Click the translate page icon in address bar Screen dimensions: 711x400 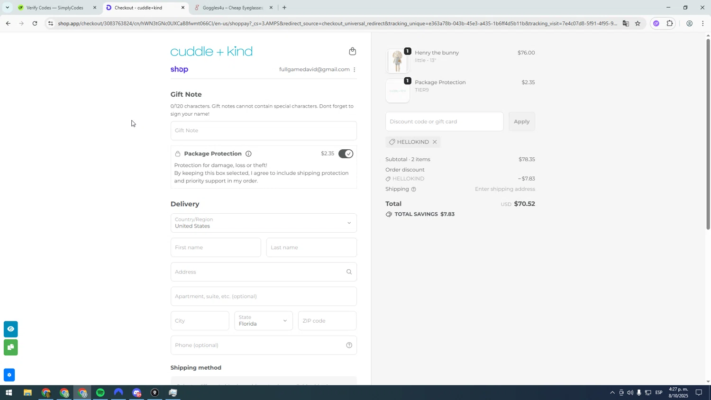[626, 23]
